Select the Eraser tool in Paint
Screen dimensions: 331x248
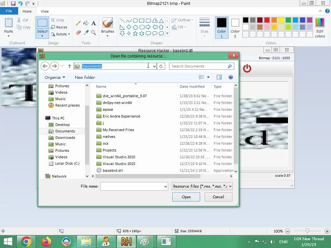point(78,33)
